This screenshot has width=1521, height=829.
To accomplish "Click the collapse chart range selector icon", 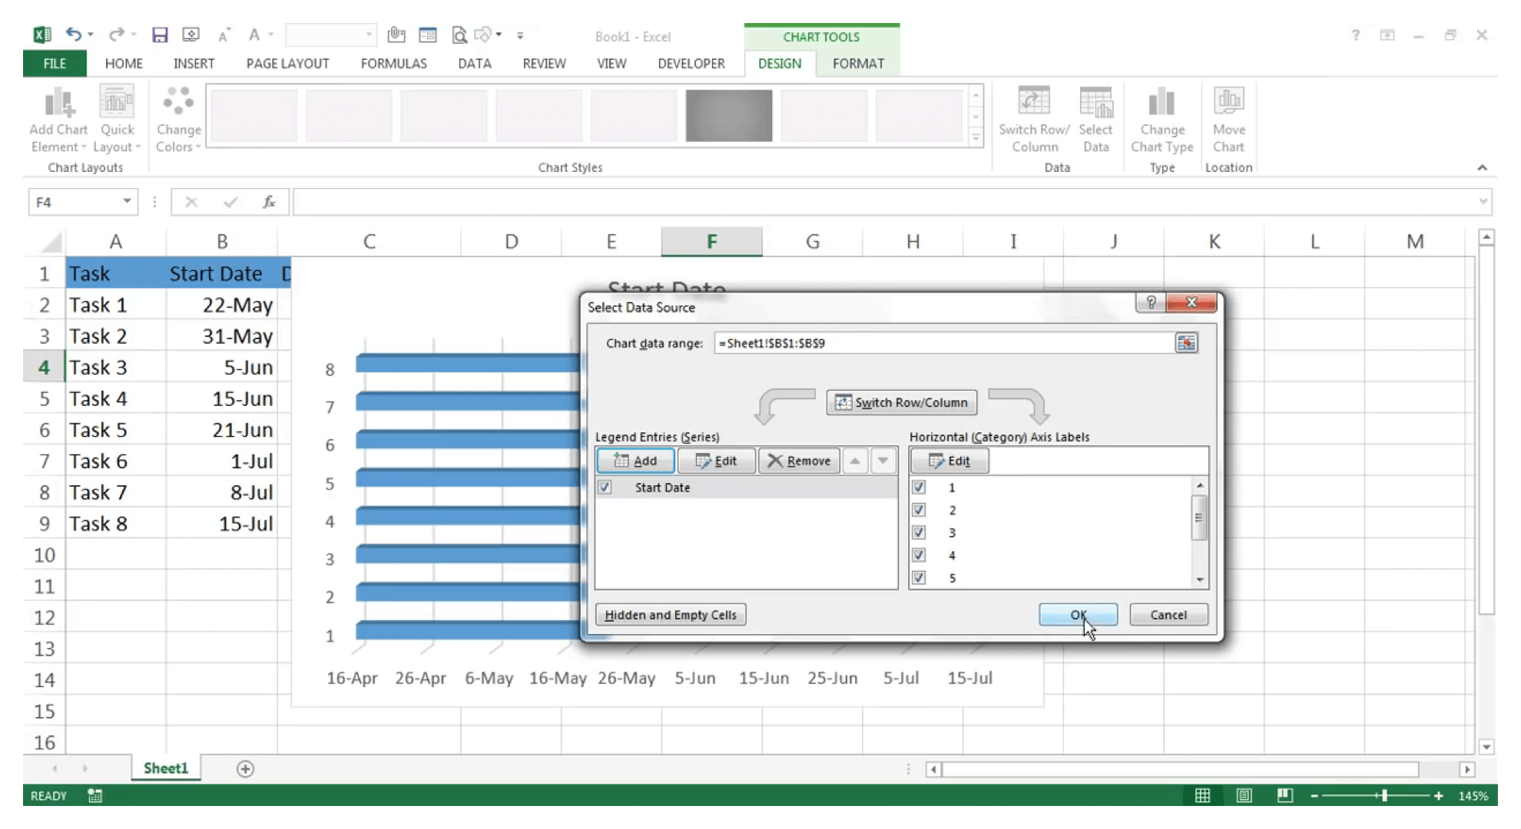I will tap(1186, 343).
